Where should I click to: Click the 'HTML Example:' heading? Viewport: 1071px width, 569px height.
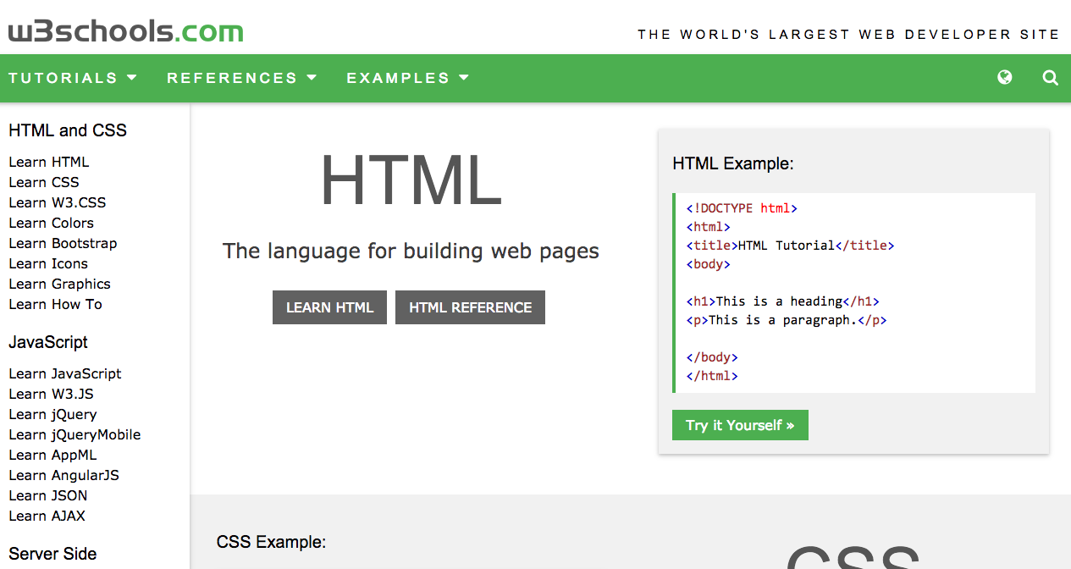[733, 163]
